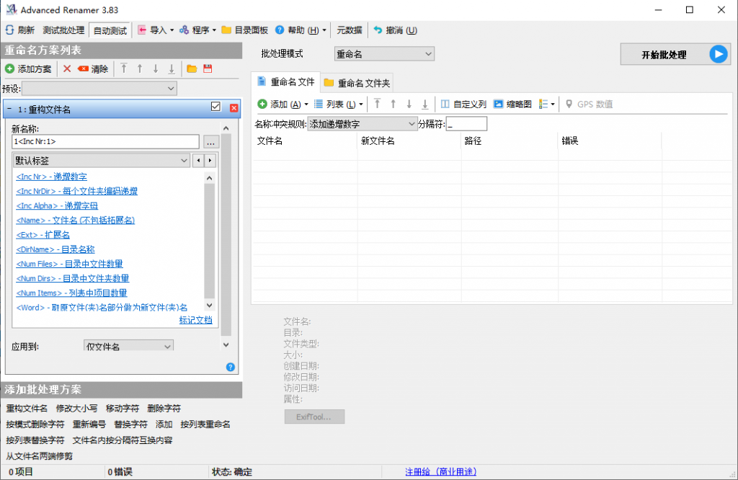
Task: Open the 程序 menu
Action: click(x=197, y=30)
